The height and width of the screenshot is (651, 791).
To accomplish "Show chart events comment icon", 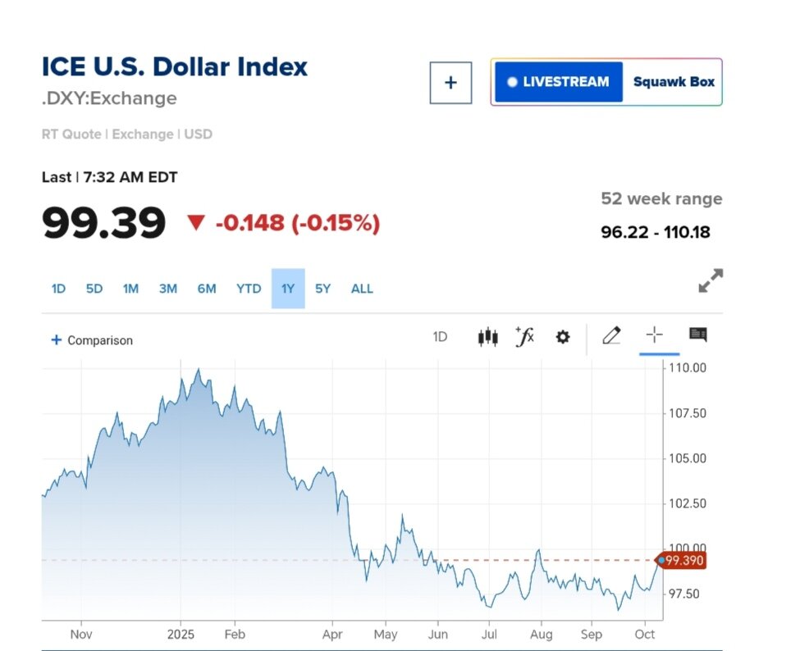I will pos(697,335).
